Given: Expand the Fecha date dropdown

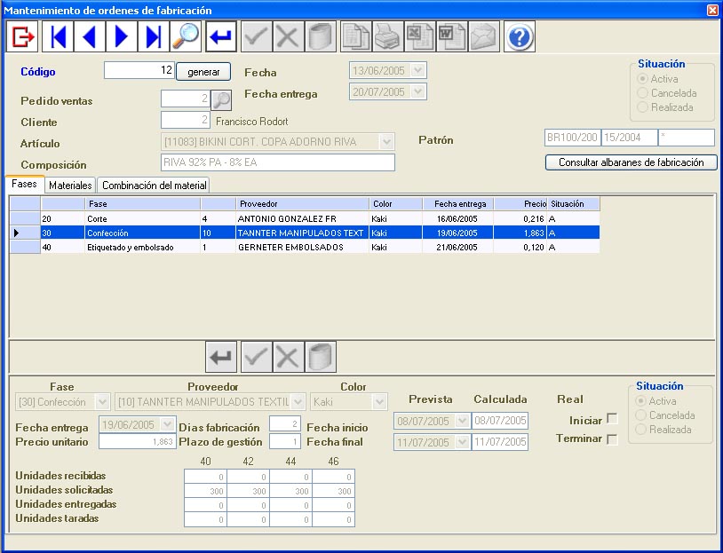Looking at the screenshot, I should [418, 71].
